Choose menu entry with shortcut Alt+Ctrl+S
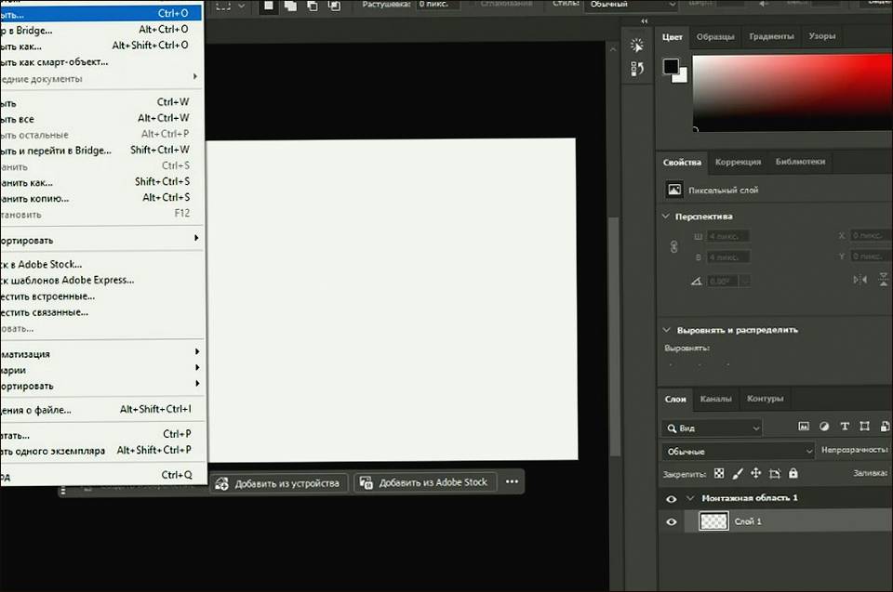This screenshot has height=592, width=893. 101,198
